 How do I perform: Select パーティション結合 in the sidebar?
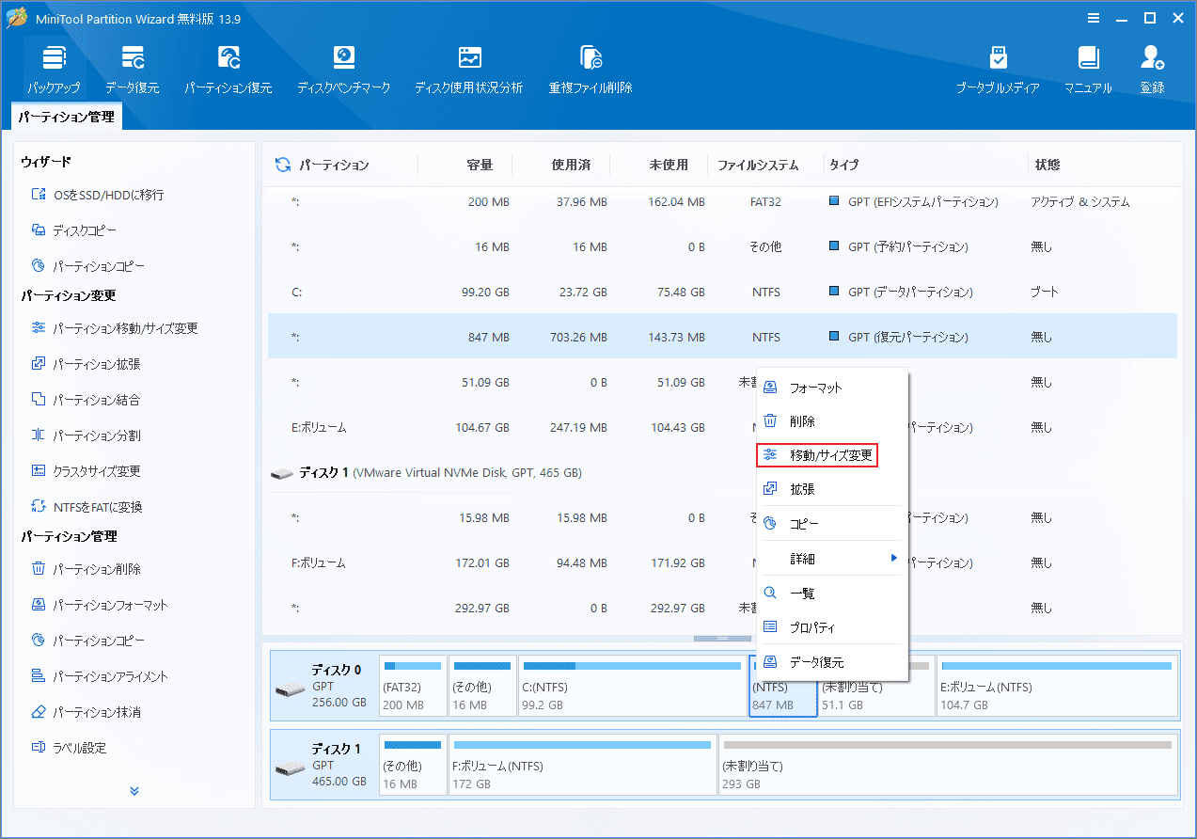(x=86, y=400)
